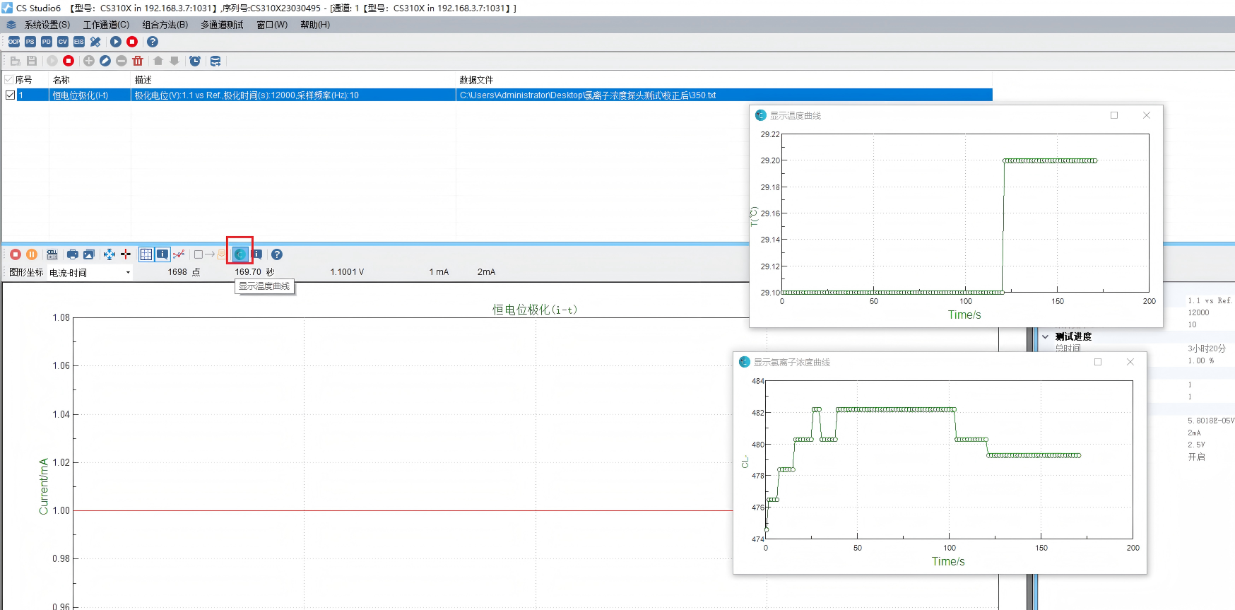Viewport: 1235px width, 610px height.
Task: Click the red crosshair cursor tool
Action: tap(126, 254)
